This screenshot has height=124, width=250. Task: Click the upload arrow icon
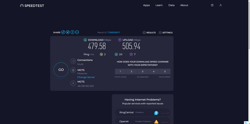point(120,40)
